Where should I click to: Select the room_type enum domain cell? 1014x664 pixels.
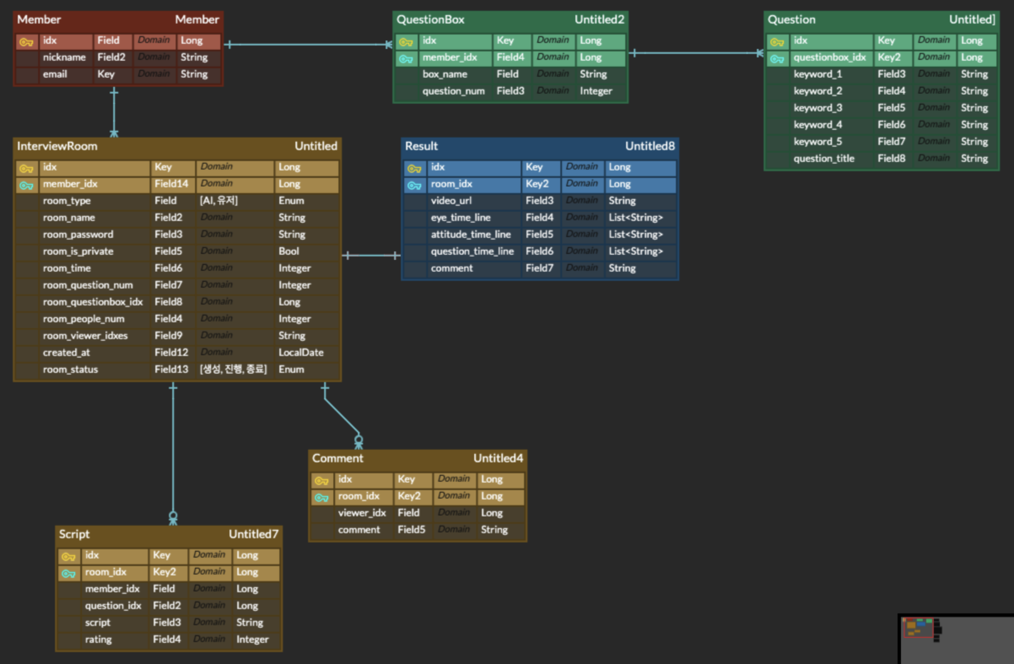coord(219,201)
